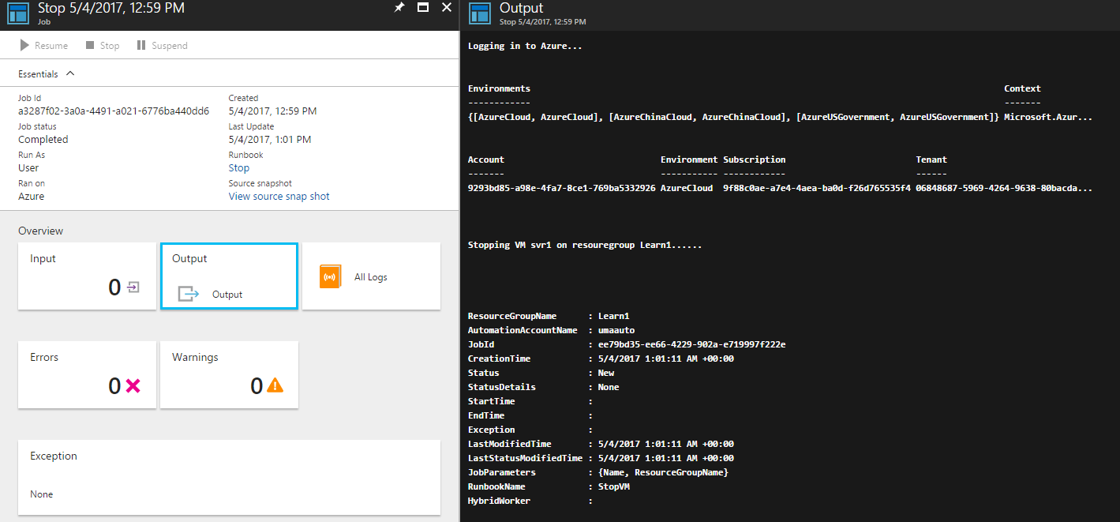Click the Ran on Azure value
The width and height of the screenshot is (1120, 522).
32,197
